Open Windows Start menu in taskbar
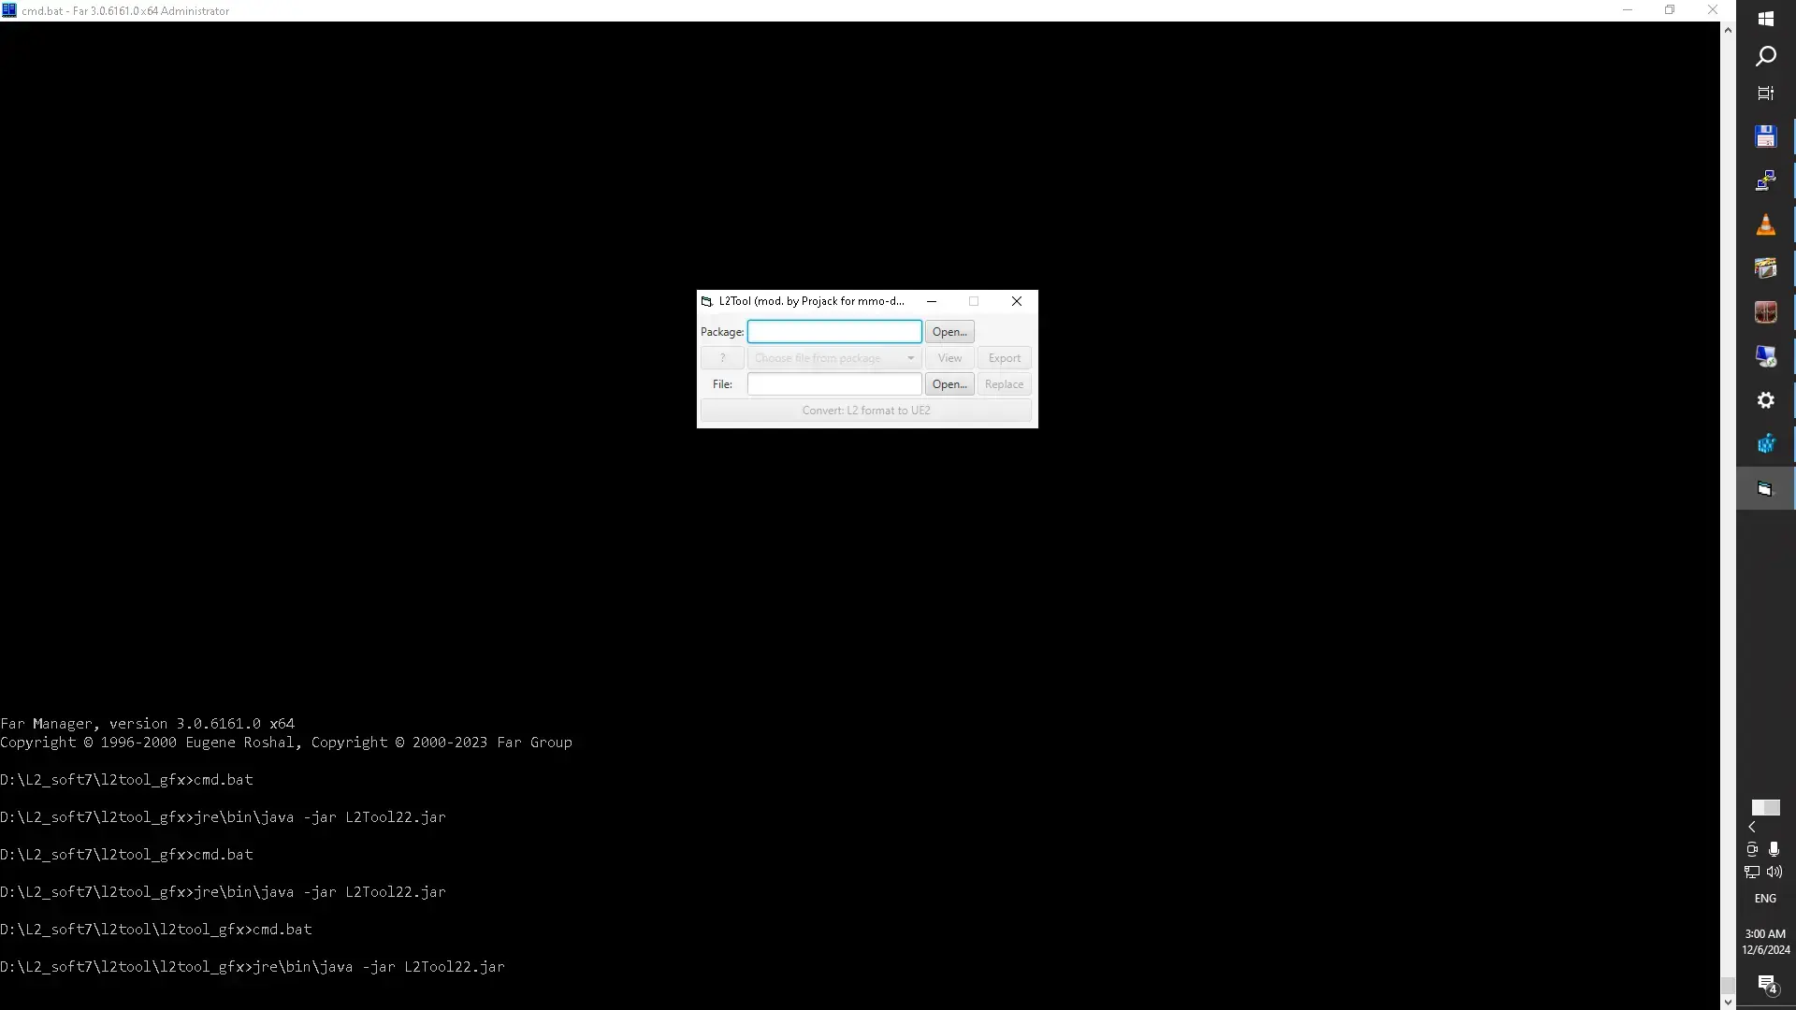 pos(1765,19)
